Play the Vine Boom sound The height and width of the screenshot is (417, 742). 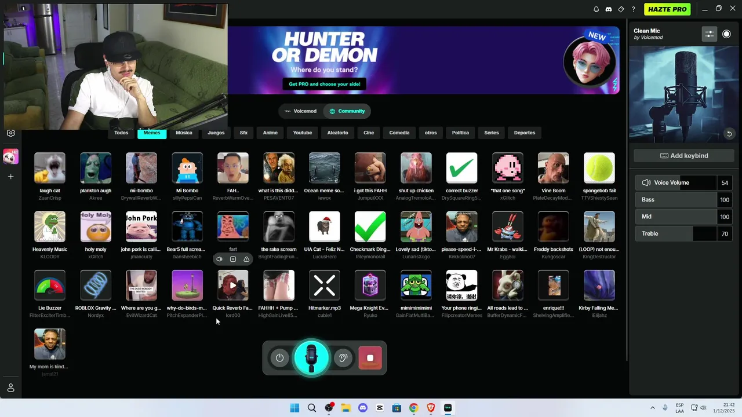553,168
